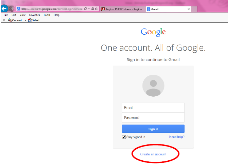Open the Favorites menu

click(34, 15)
